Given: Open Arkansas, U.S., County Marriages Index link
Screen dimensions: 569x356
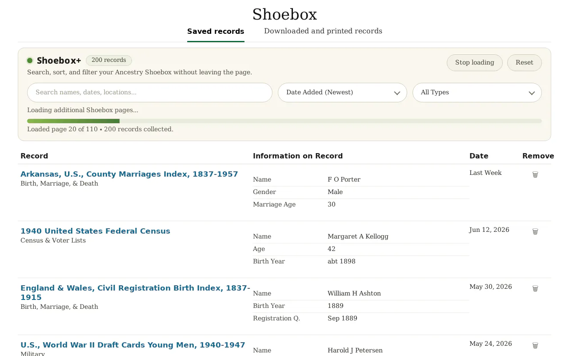Looking at the screenshot, I should click(129, 174).
